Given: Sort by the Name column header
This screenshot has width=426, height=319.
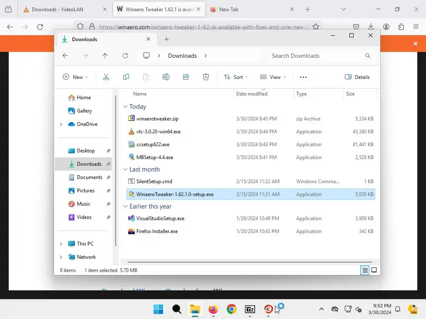Looking at the screenshot, I should 140,94.
